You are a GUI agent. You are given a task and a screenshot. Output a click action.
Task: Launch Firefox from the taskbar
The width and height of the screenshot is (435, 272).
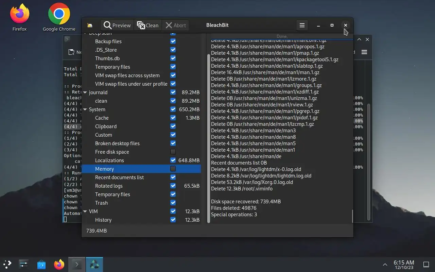tap(59, 264)
